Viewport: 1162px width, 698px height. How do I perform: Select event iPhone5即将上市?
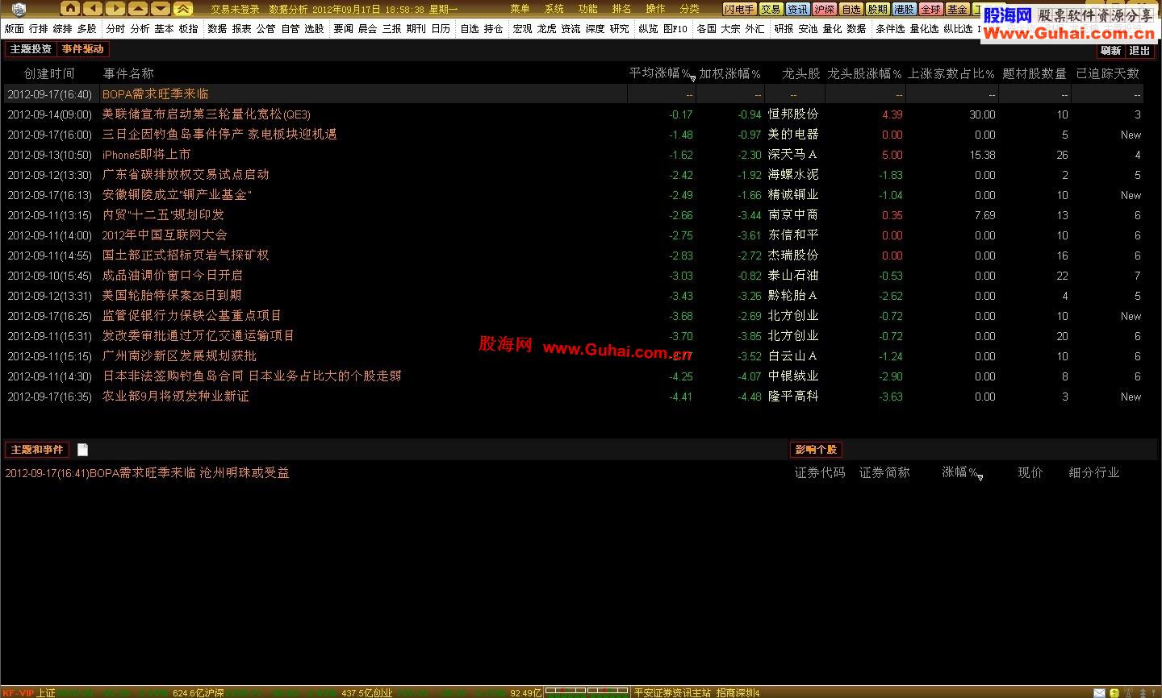(146, 155)
